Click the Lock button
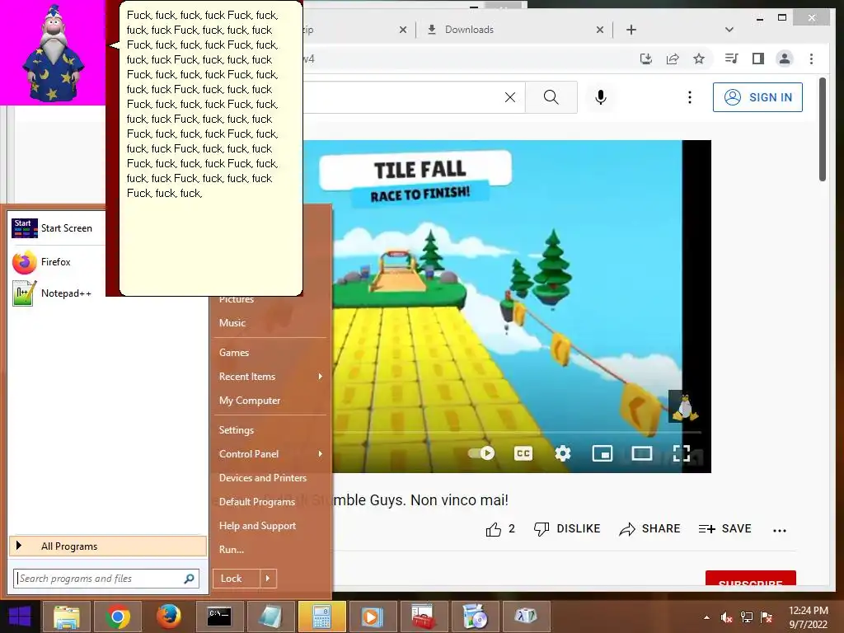Viewport: 844px width, 633px height. [236, 579]
